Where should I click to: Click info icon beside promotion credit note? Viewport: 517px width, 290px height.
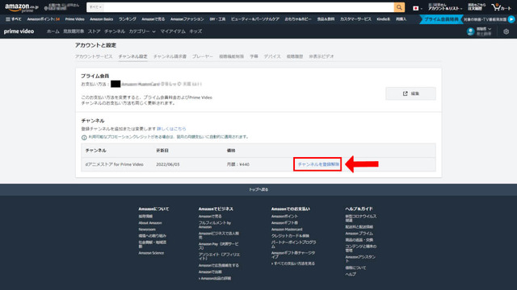coord(84,138)
